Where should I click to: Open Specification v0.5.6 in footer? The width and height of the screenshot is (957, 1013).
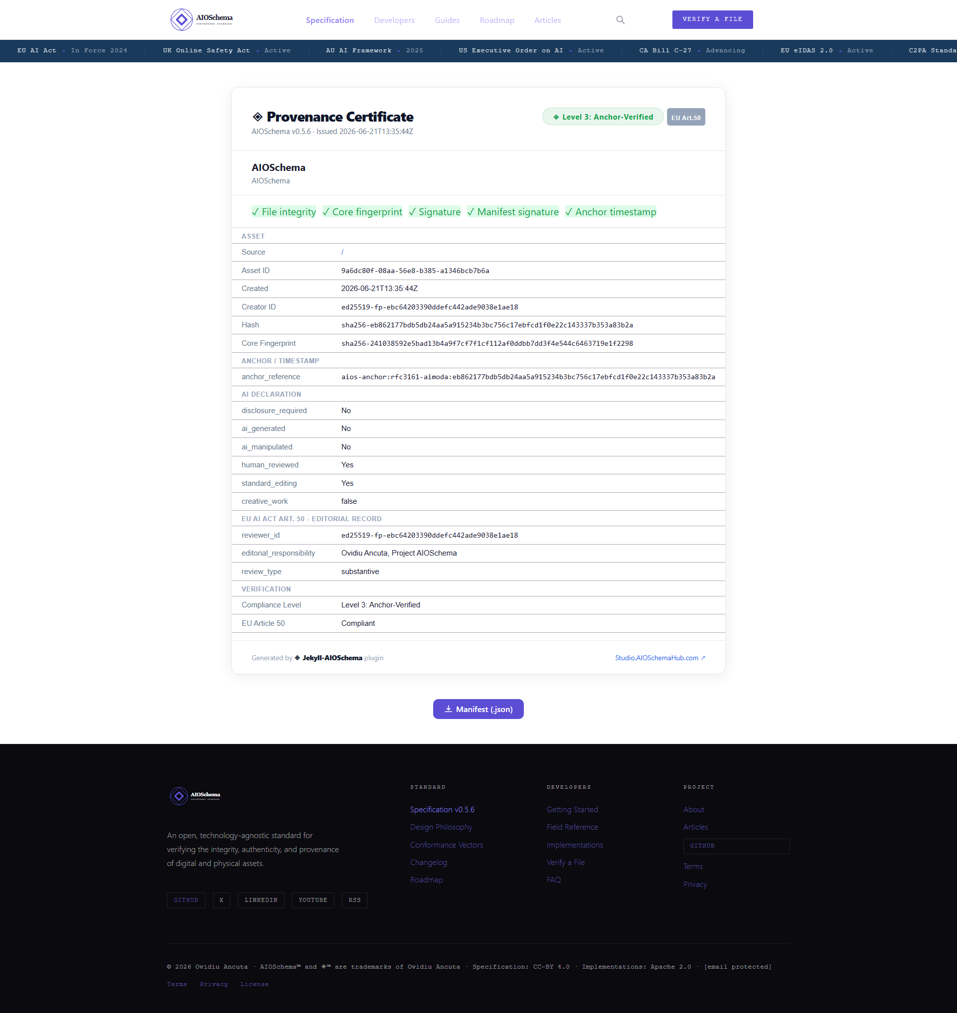(442, 810)
